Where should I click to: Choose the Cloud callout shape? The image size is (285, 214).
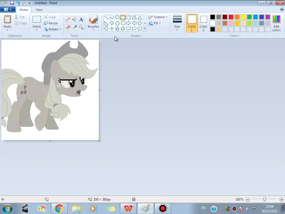point(140,29)
